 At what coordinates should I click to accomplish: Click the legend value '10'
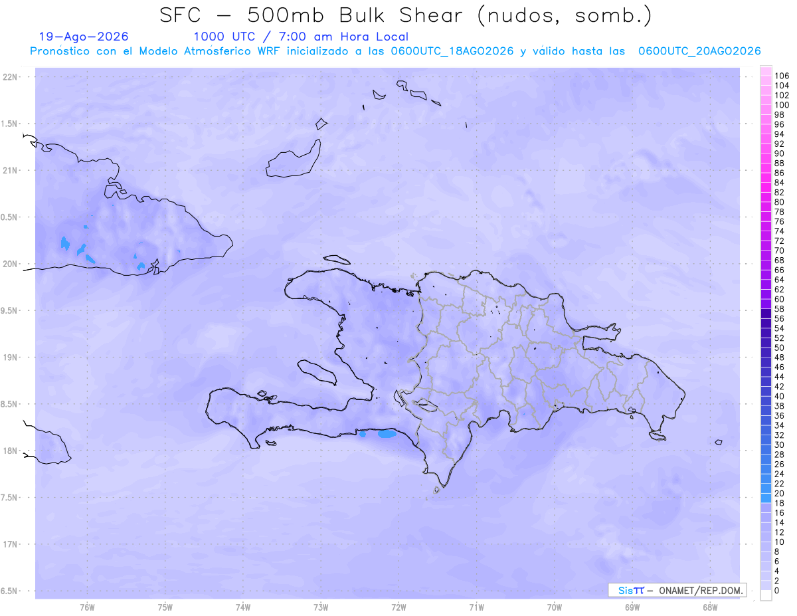(x=780, y=542)
